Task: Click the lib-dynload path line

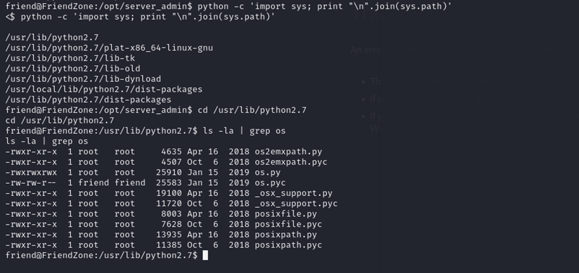Action: click(x=83, y=79)
